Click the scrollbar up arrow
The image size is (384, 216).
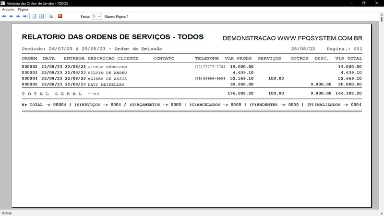[381, 15]
